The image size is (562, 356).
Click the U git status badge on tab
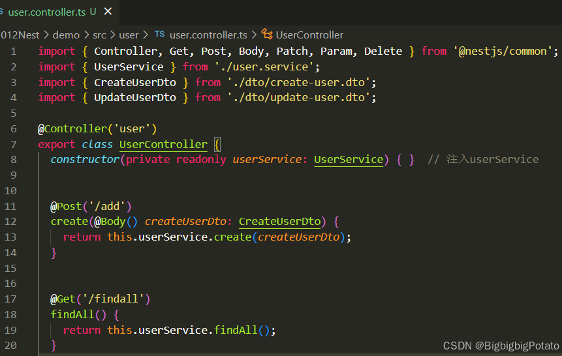pyautogui.click(x=93, y=12)
